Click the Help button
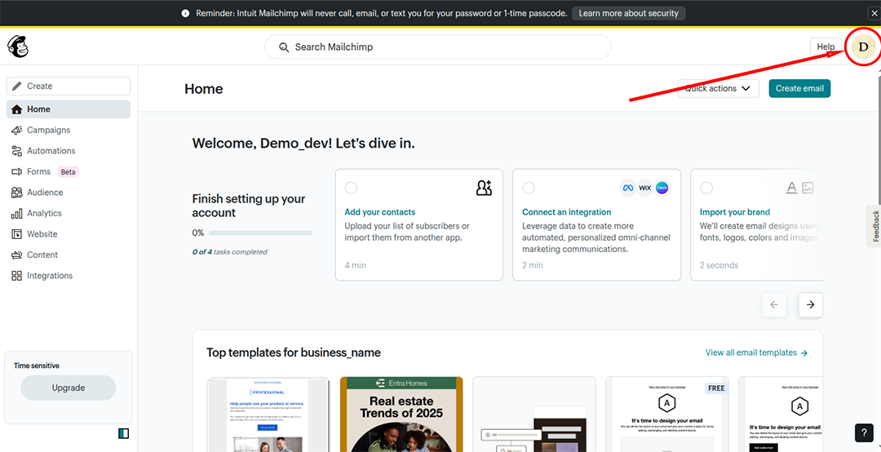The image size is (881, 452). [826, 47]
